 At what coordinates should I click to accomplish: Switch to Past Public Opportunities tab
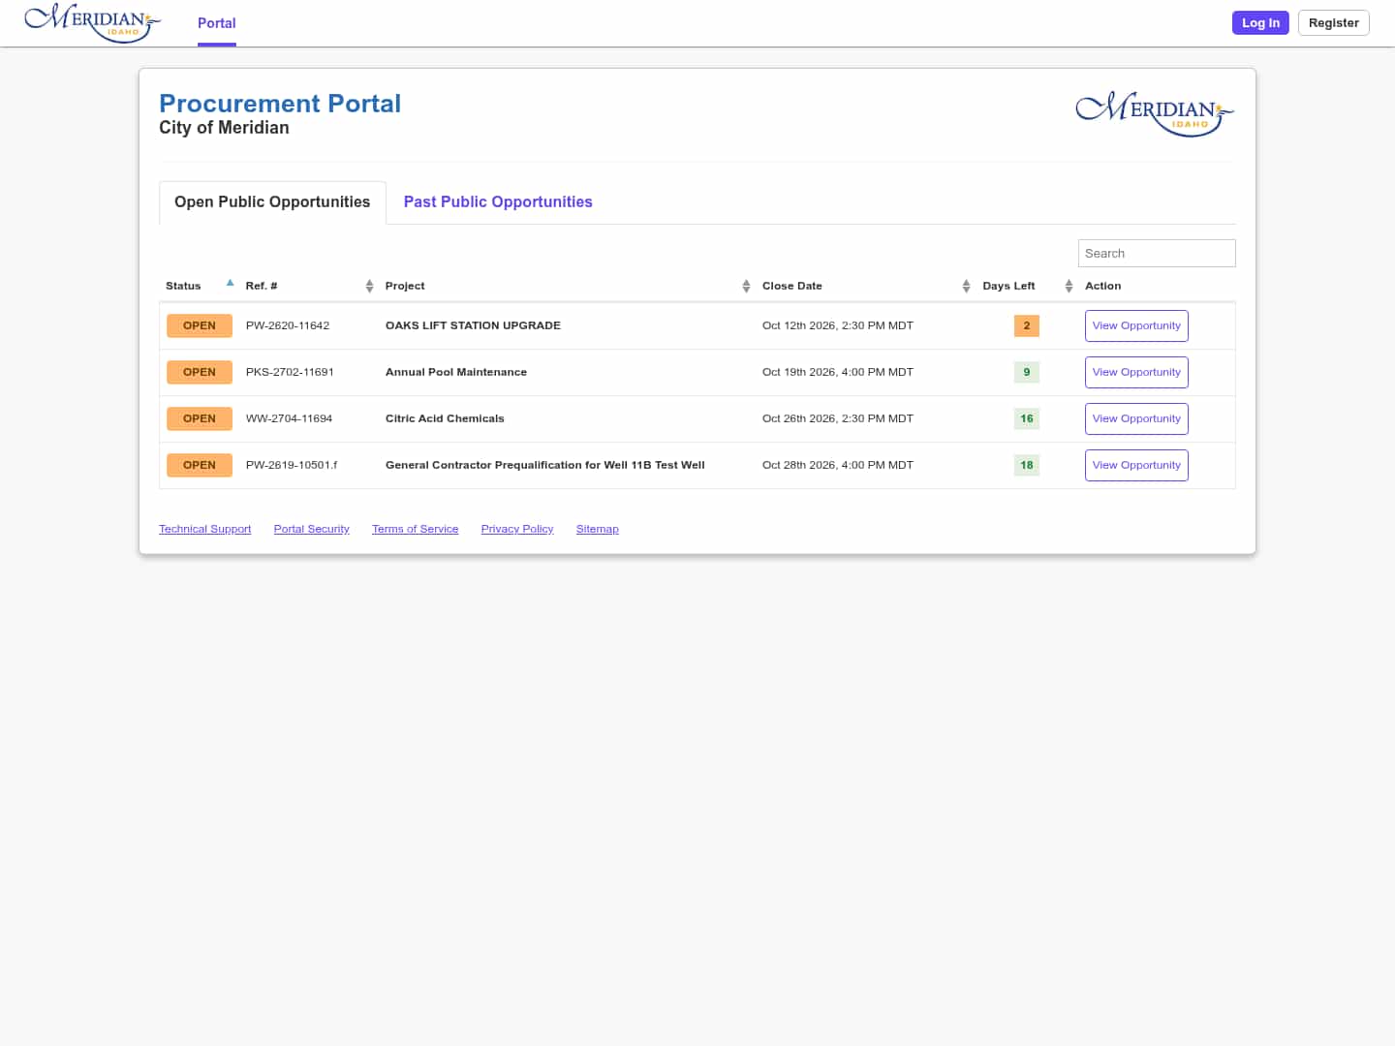(498, 201)
